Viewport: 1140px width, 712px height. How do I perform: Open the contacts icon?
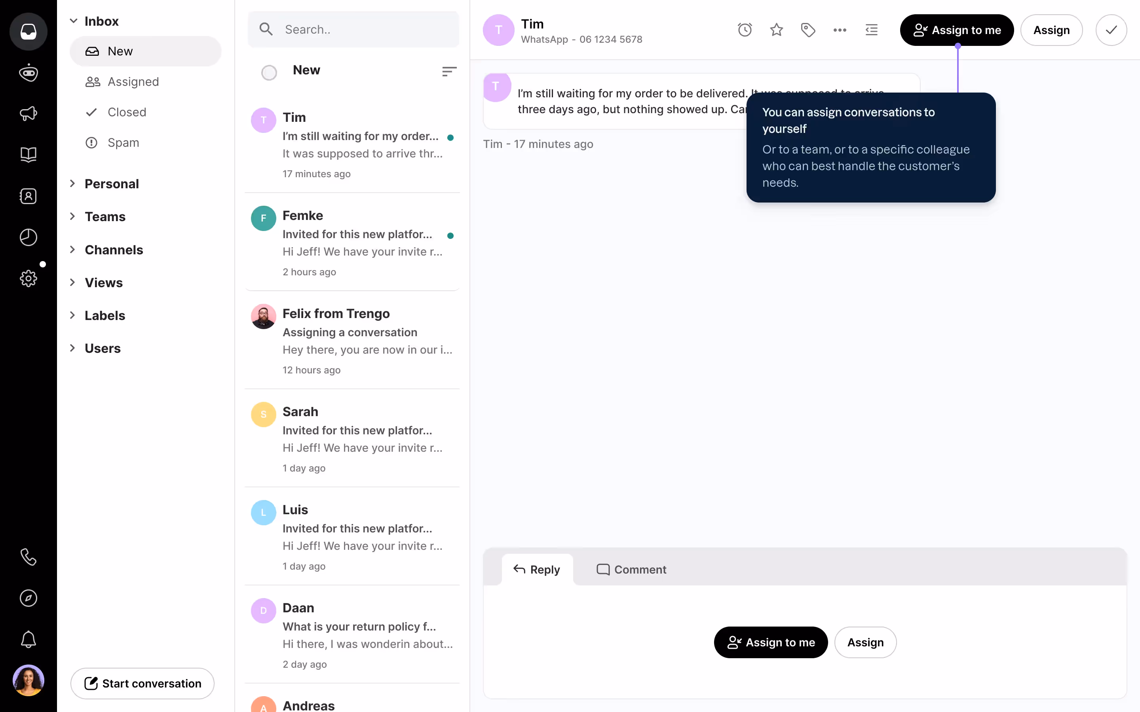tap(28, 196)
